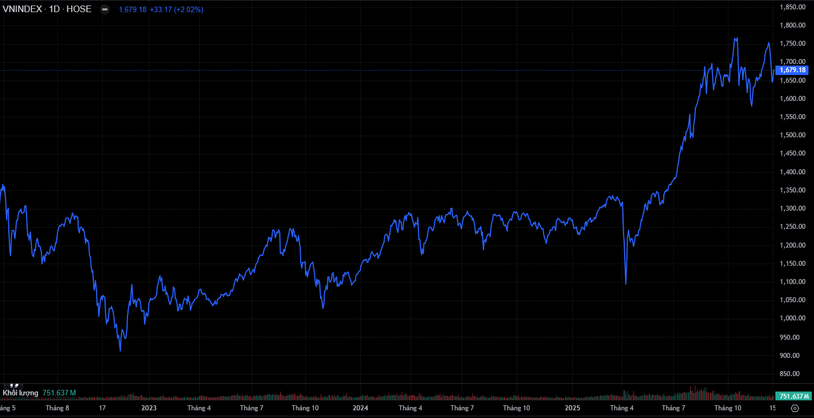
Task: Click the 2024 label on time axis
Action: (360, 408)
